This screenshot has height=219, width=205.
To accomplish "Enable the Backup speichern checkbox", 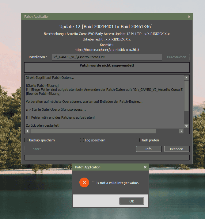I will pyautogui.click(x=26, y=140).
